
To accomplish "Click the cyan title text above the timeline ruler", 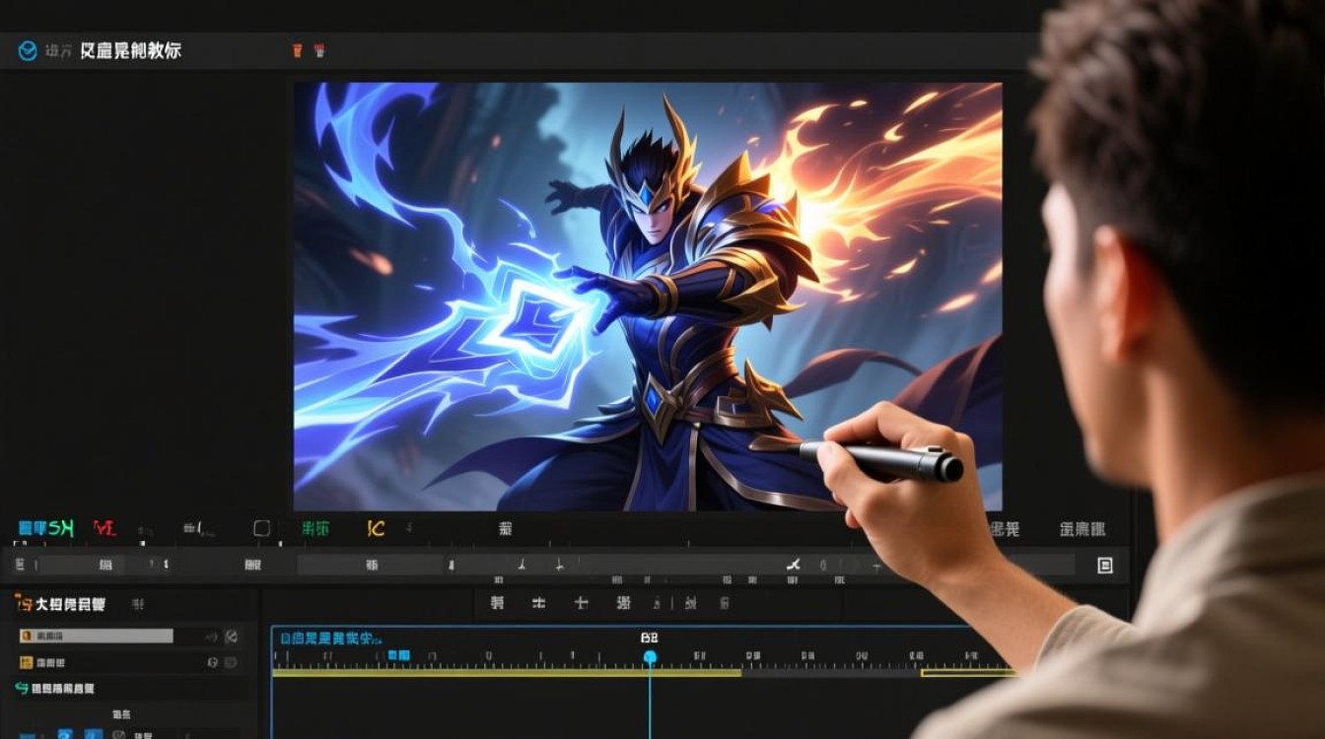I will tap(330, 638).
